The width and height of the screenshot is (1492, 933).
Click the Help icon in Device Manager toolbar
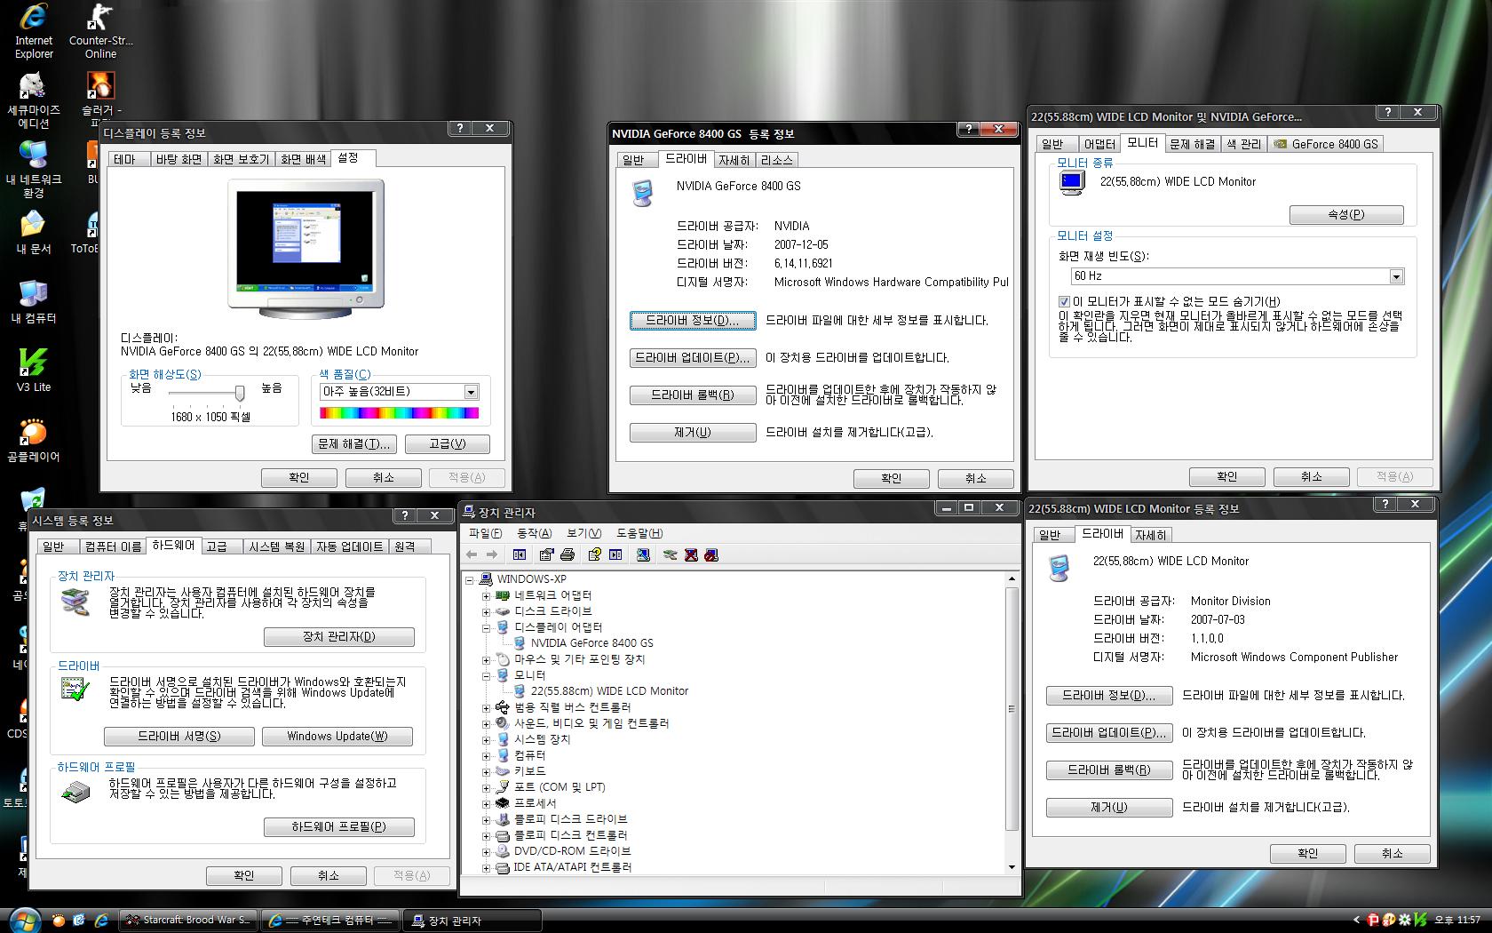tap(594, 554)
